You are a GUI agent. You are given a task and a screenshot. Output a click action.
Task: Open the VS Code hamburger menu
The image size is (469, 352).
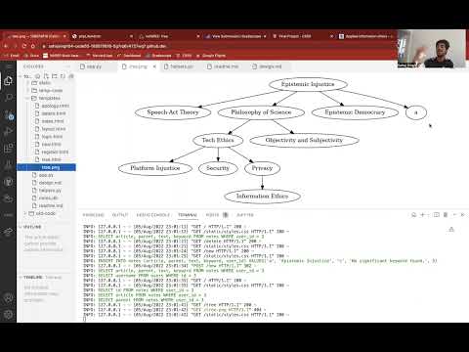(8, 66)
